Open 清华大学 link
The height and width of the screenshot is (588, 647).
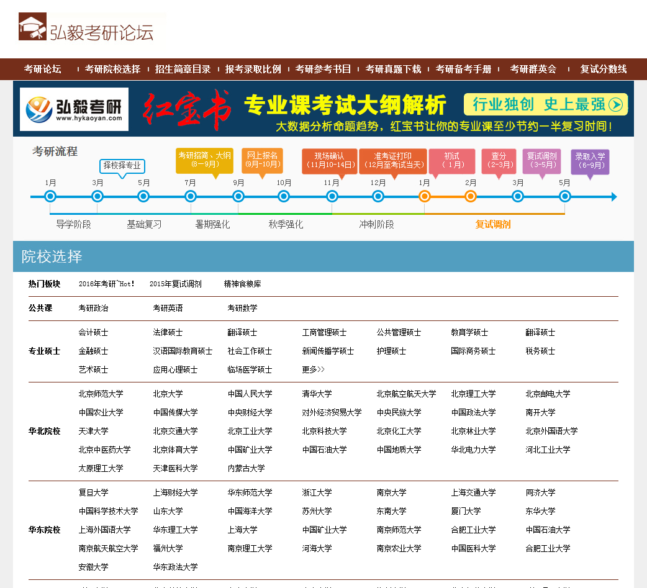point(317,394)
